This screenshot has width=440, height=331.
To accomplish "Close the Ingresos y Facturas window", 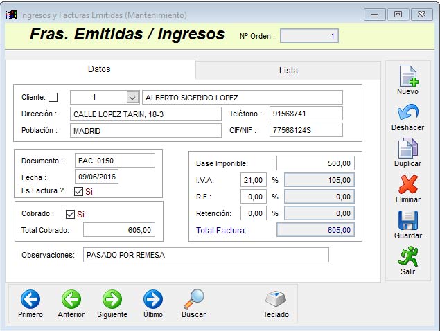I will click(x=421, y=15).
